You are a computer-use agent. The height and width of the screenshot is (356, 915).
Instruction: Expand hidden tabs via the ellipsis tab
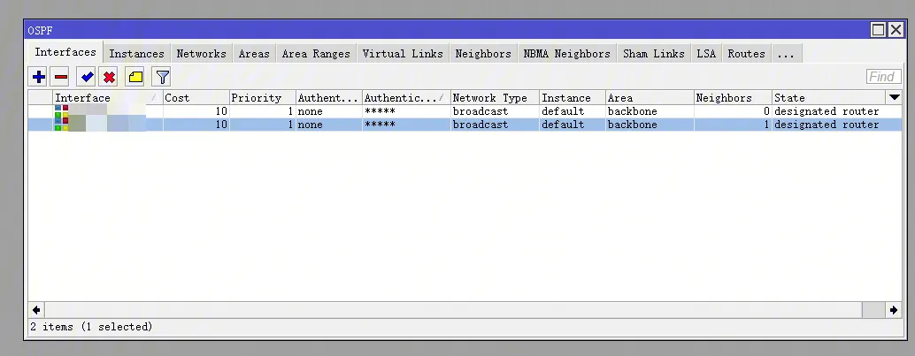click(785, 54)
